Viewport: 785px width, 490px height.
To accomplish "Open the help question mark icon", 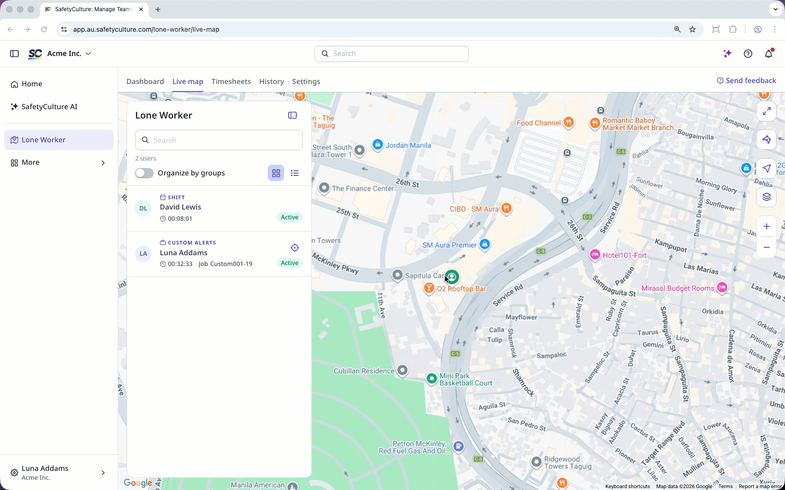I will tap(748, 54).
